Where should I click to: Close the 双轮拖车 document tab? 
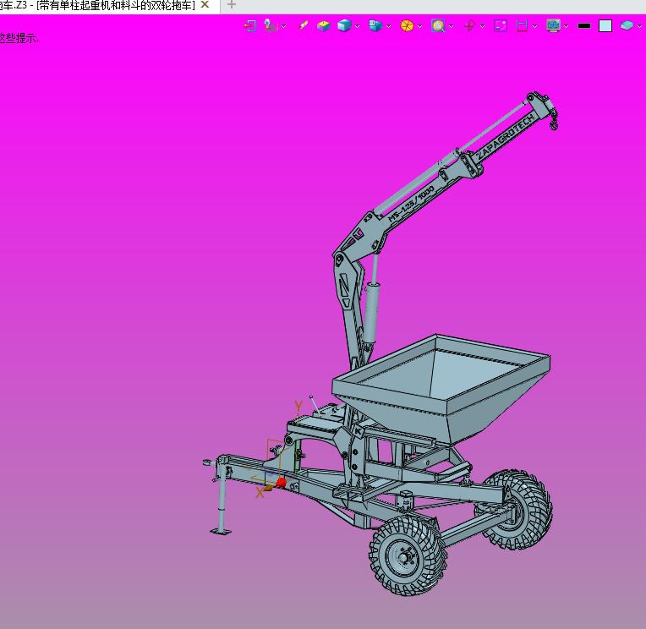pos(205,5)
